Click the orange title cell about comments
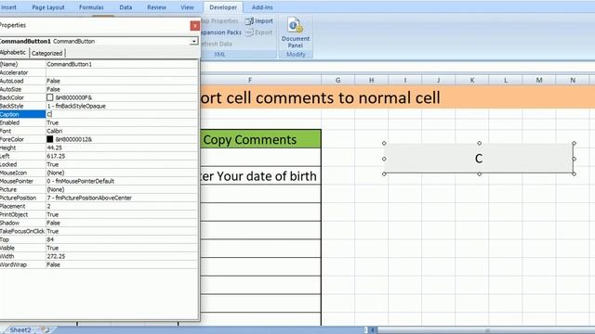 click(x=397, y=97)
